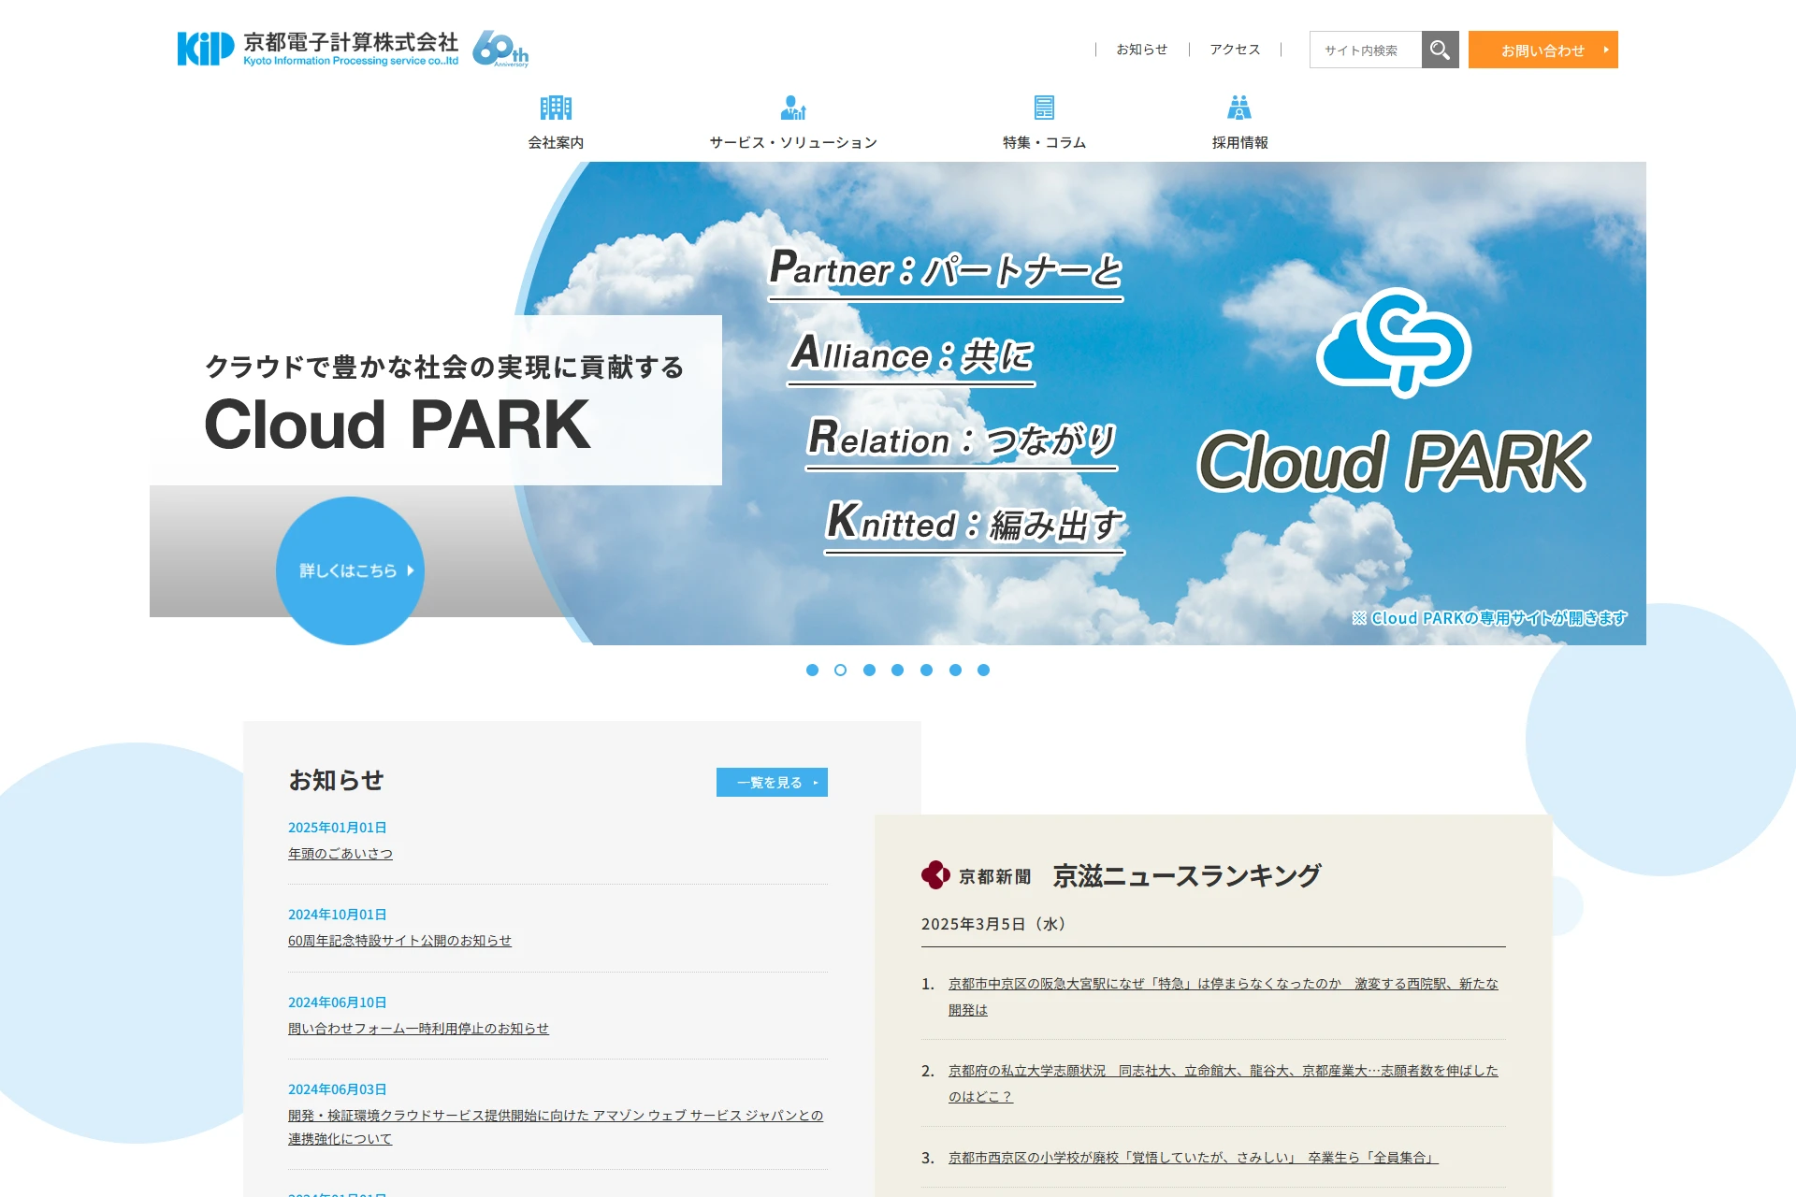
Task: Select the third carousel slide dot
Action: point(869,670)
